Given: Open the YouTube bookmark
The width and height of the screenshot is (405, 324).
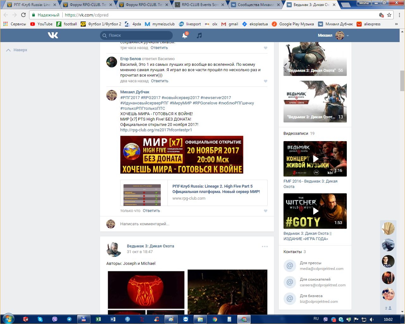Looking at the screenshot, I should (x=41, y=24).
